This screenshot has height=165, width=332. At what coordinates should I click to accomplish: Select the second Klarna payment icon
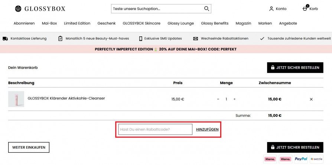point(286,159)
